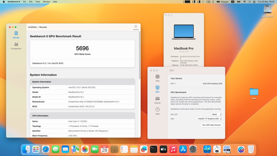Click Intel UHD Graphics 630 under Your Device

213,83
